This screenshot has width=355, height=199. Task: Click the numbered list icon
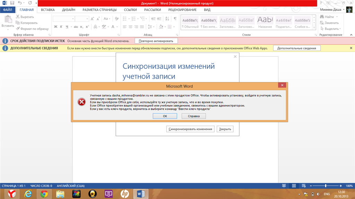coord(133,19)
